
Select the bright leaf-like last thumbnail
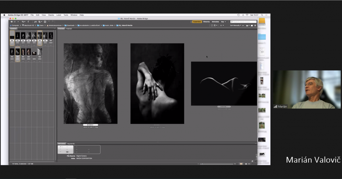[x=40, y=52]
